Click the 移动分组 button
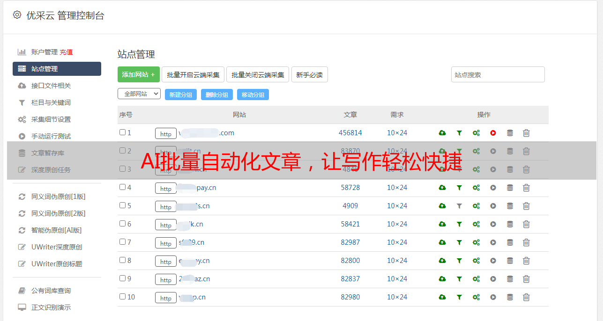603x321 pixels. tap(253, 95)
